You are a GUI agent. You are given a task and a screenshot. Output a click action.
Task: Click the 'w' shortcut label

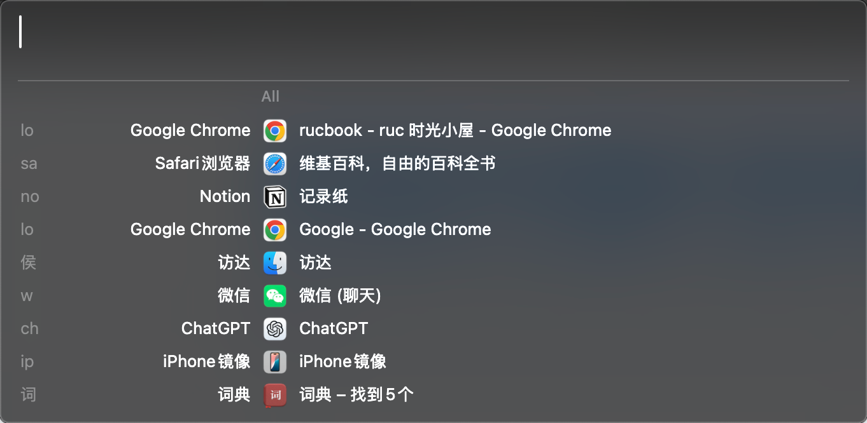click(x=27, y=296)
